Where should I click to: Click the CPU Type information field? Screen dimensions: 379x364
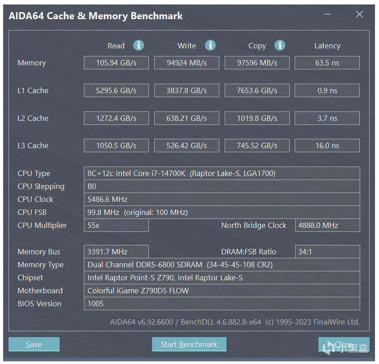[x=222, y=173]
